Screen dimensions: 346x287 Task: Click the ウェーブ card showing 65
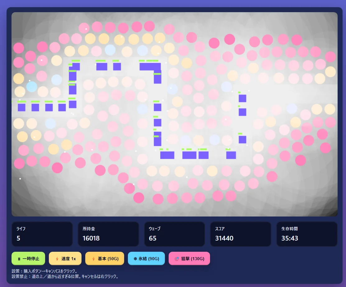(x=175, y=234)
